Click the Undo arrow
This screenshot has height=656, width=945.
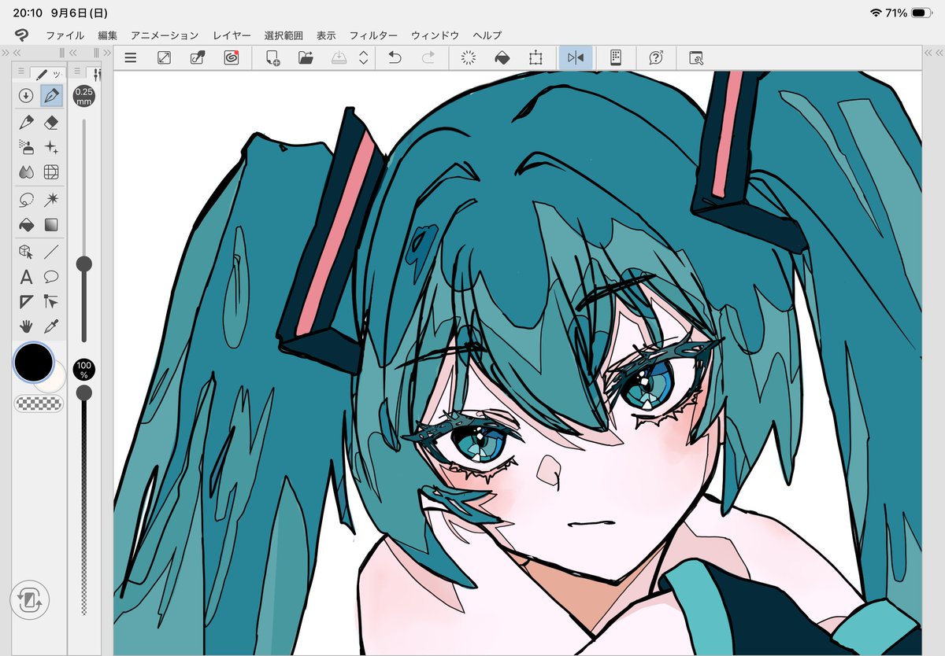tap(395, 57)
